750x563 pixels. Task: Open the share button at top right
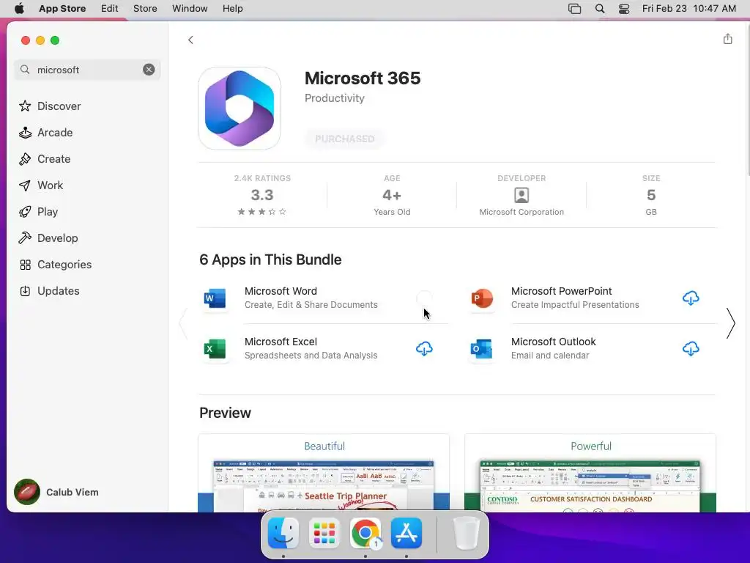click(727, 40)
